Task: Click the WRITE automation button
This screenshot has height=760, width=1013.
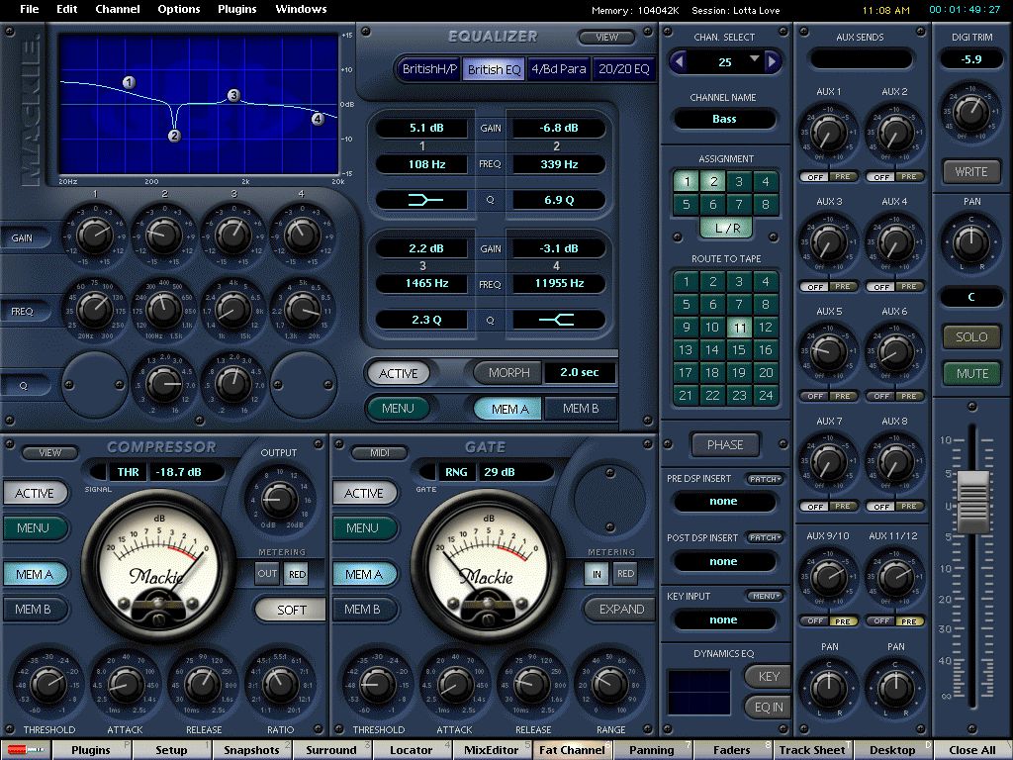Action: pos(971,172)
